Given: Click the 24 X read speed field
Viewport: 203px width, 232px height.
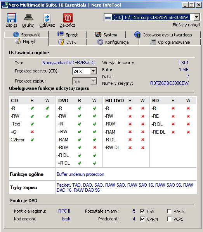Looking at the screenshot, I should coord(82,71).
